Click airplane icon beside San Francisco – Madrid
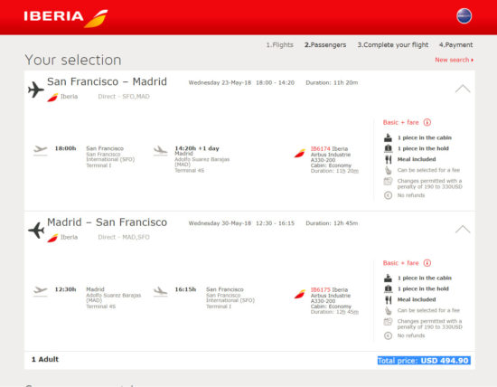The height and width of the screenshot is (387, 497). pos(36,90)
